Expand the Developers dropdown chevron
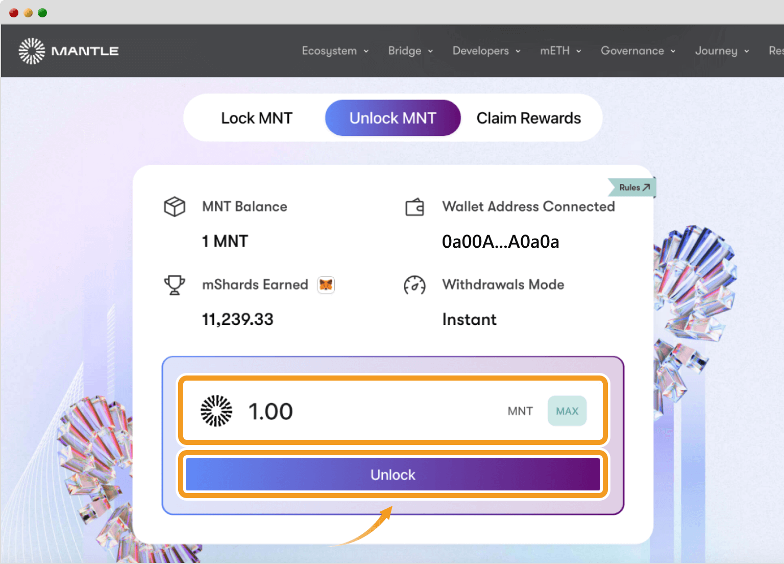The width and height of the screenshot is (784, 564). (518, 51)
